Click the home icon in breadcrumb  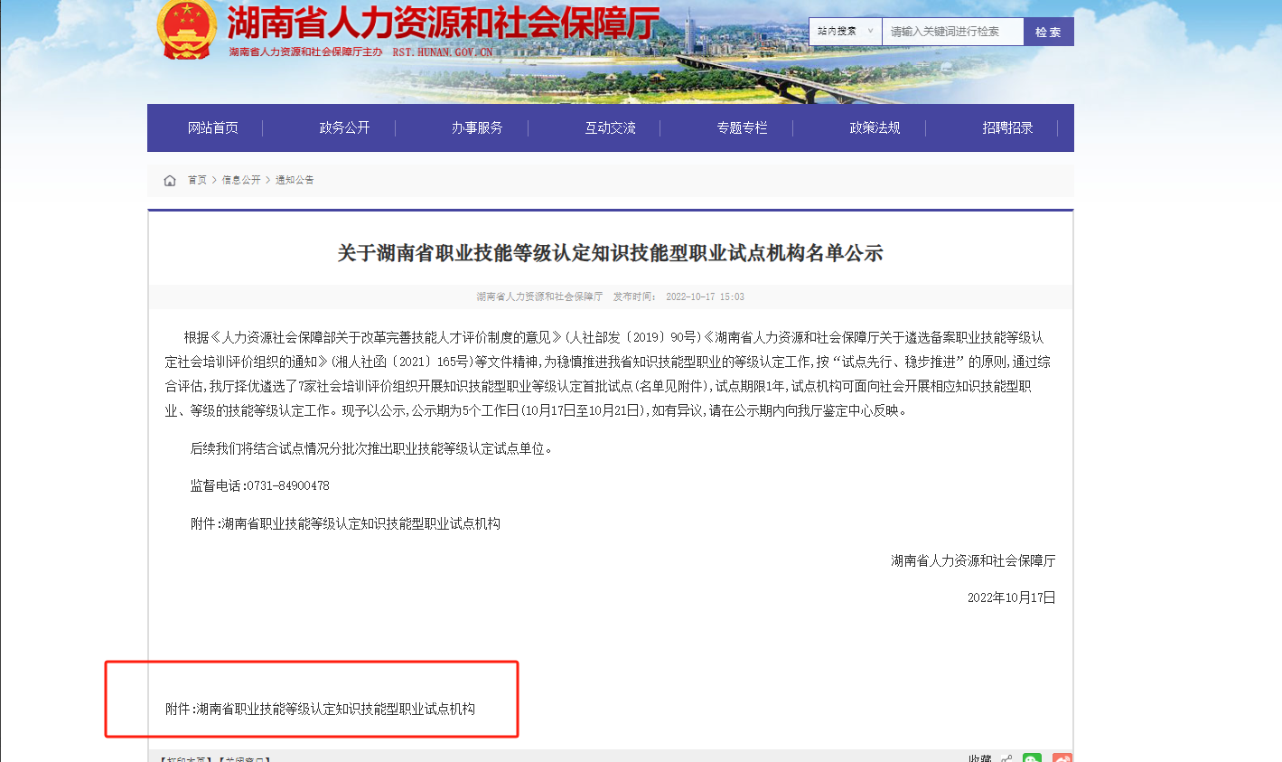tap(170, 181)
